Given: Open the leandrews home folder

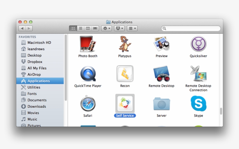Looking at the screenshot, I should tap(40, 49).
